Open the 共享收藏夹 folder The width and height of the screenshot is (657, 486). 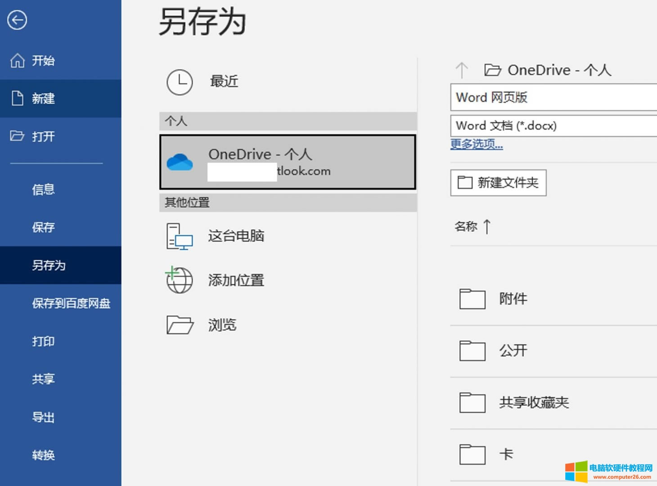pos(533,402)
